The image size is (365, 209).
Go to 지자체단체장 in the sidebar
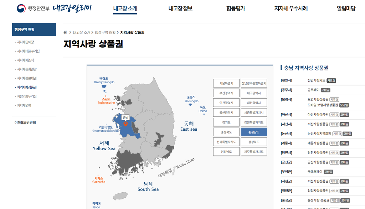pyautogui.click(x=25, y=42)
